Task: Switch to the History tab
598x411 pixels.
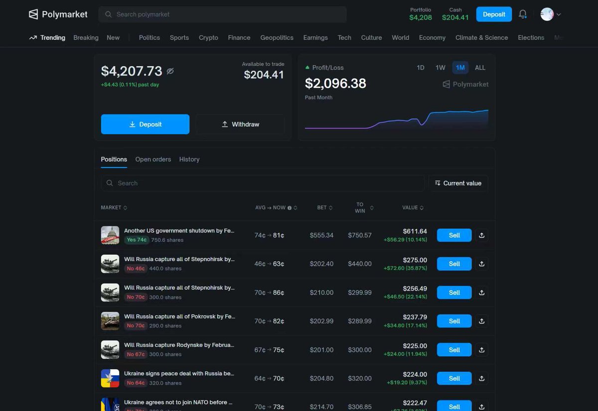Action: 189,159
